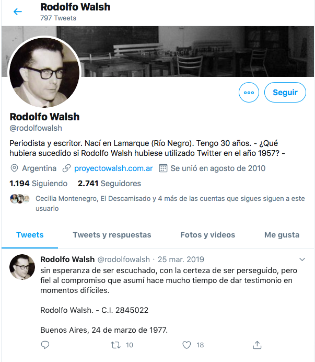
Task: Retweet using the retweet arrows icon
Action: [115, 345]
